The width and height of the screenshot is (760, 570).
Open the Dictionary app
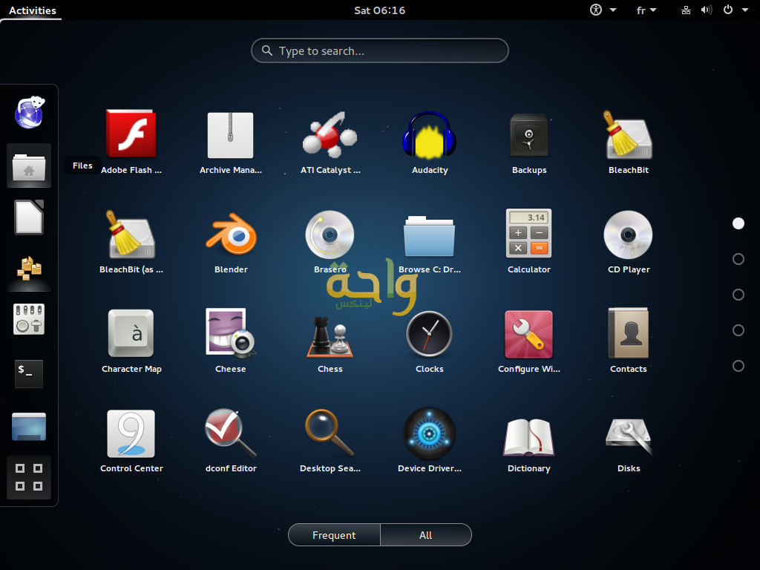coord(528,438)
